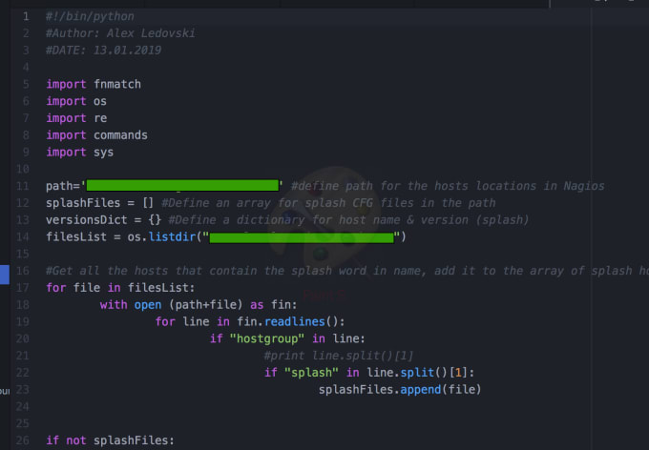Click the 'versionsDict = {}' declaration
This screenshot has height=450, width=649.
click(x=103, y=220)
